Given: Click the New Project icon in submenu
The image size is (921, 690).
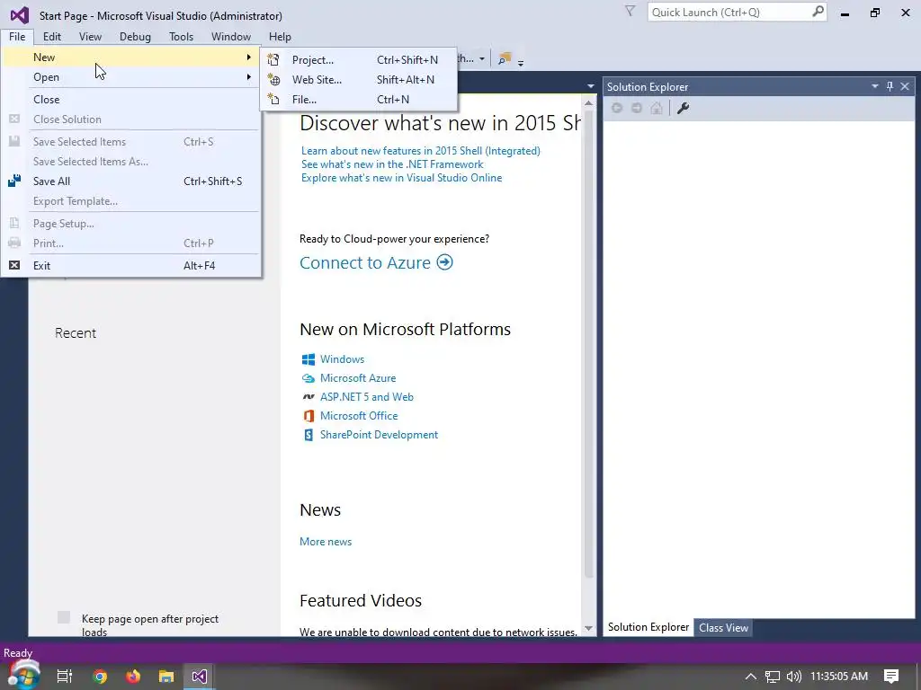Looking at the screenshot, I should click(273, 59).
